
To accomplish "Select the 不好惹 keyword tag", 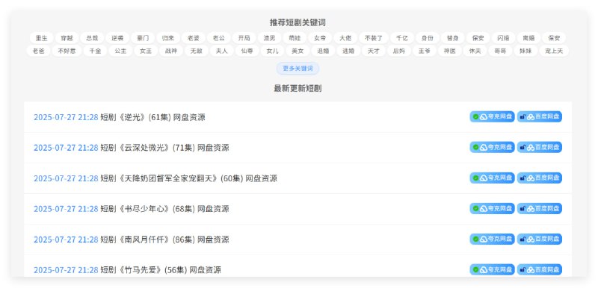I will (67, 51).
